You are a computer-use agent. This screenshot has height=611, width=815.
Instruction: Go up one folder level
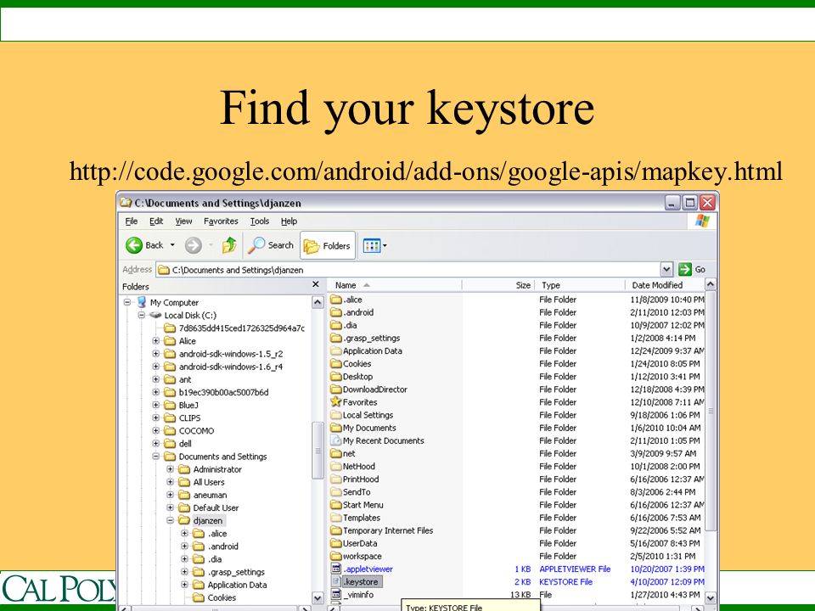pyautogui.click(x=229, y=244)
